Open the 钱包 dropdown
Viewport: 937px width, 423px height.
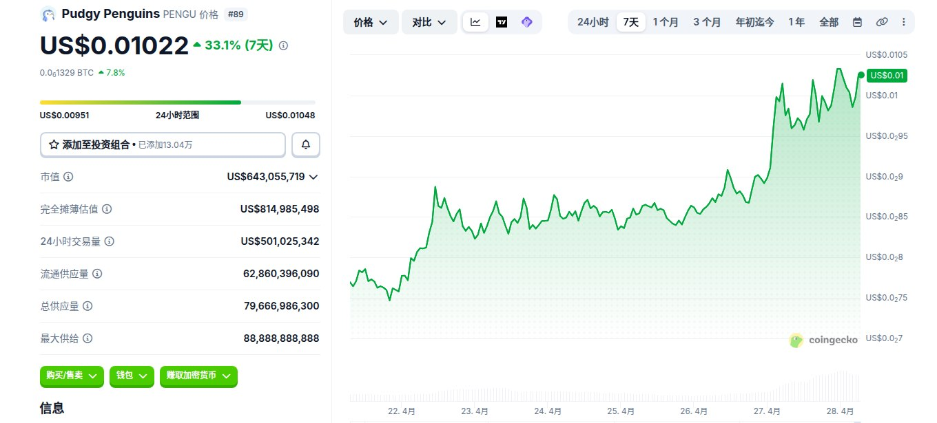[x=132, y=376]
